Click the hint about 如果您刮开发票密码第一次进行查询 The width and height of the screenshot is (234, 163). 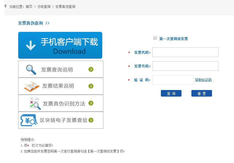[73, 151]
